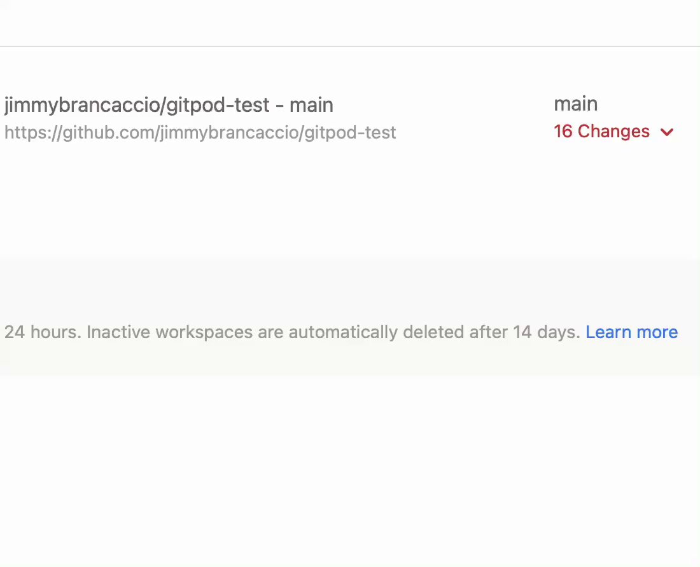Open the jimmybrancaccio/gitpod-test - main workspace

coord(169,105)
